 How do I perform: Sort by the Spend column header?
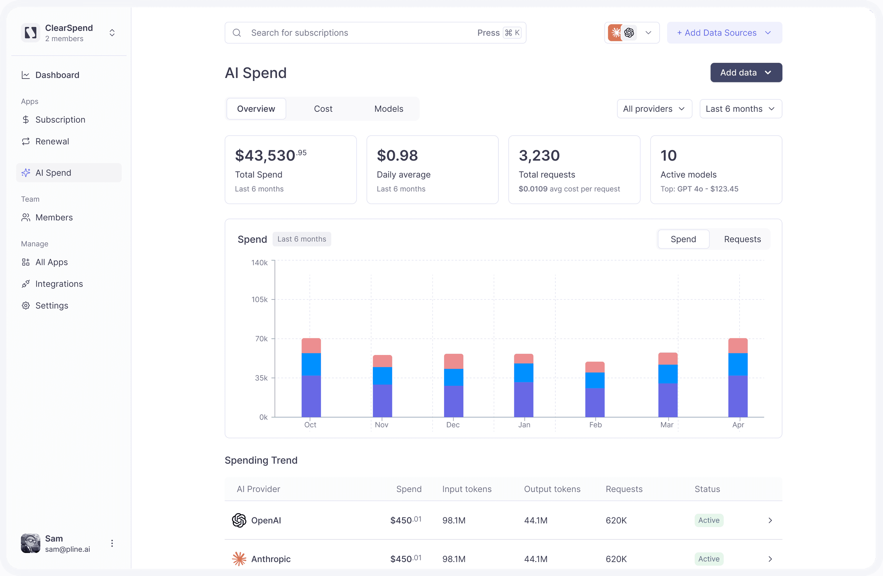pos(408,489)
